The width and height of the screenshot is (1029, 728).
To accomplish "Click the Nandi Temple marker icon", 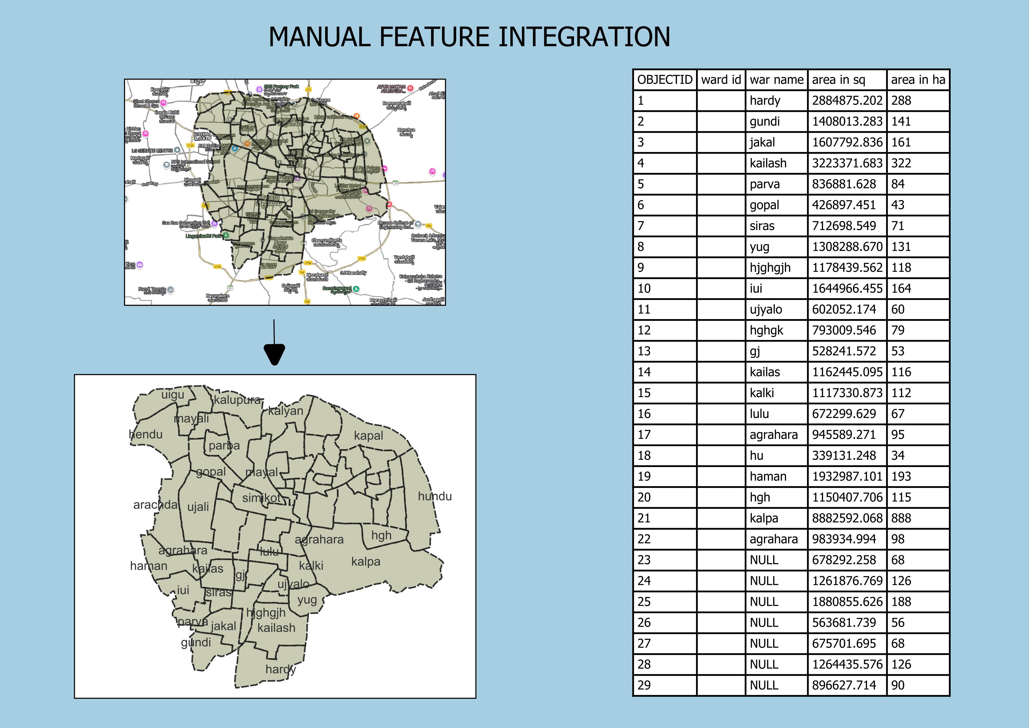I will [171, 290].
